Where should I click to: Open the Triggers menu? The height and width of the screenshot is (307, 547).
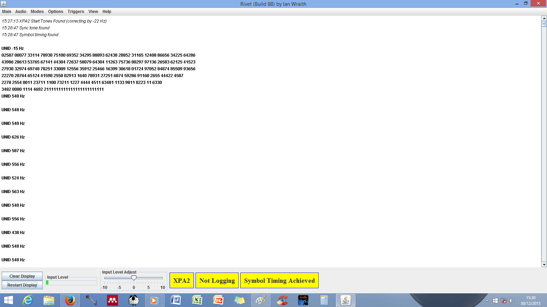[x=76, y=12]
